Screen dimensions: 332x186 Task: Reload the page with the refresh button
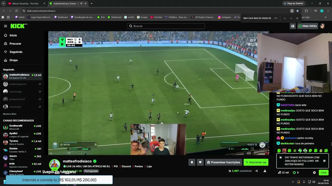click(x=16, y=11)
